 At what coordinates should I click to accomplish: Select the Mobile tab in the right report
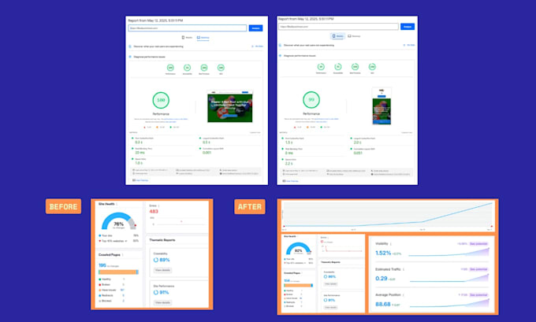337,36
